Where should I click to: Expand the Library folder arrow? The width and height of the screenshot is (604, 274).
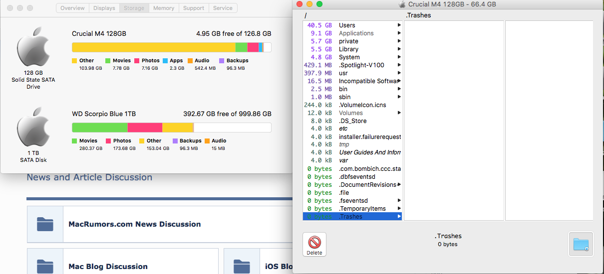[x=399, y=49]
